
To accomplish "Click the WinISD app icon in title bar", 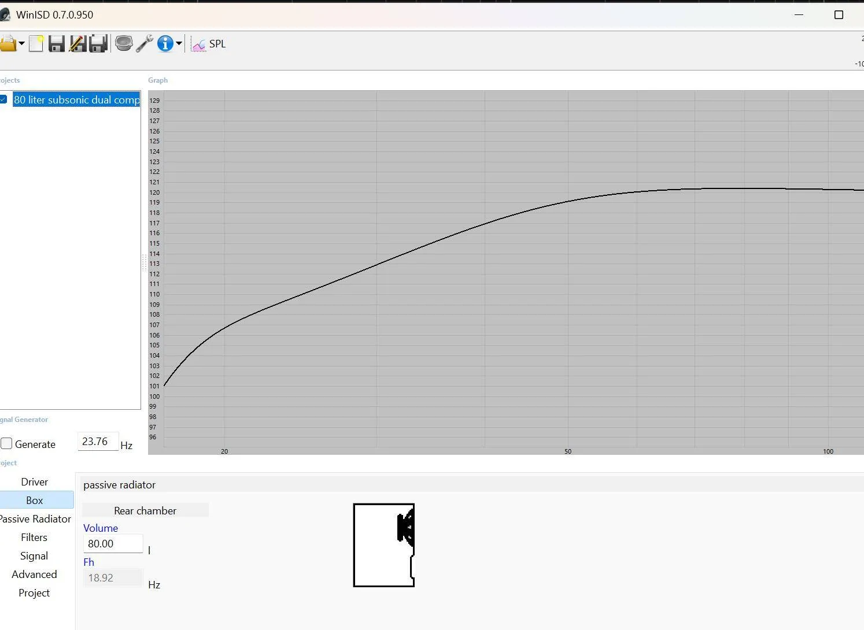I will (x=5, y=14).
